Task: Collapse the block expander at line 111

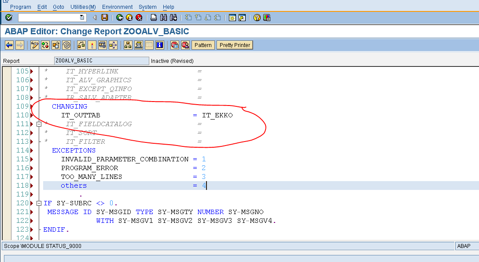Action: pos(39,124)
